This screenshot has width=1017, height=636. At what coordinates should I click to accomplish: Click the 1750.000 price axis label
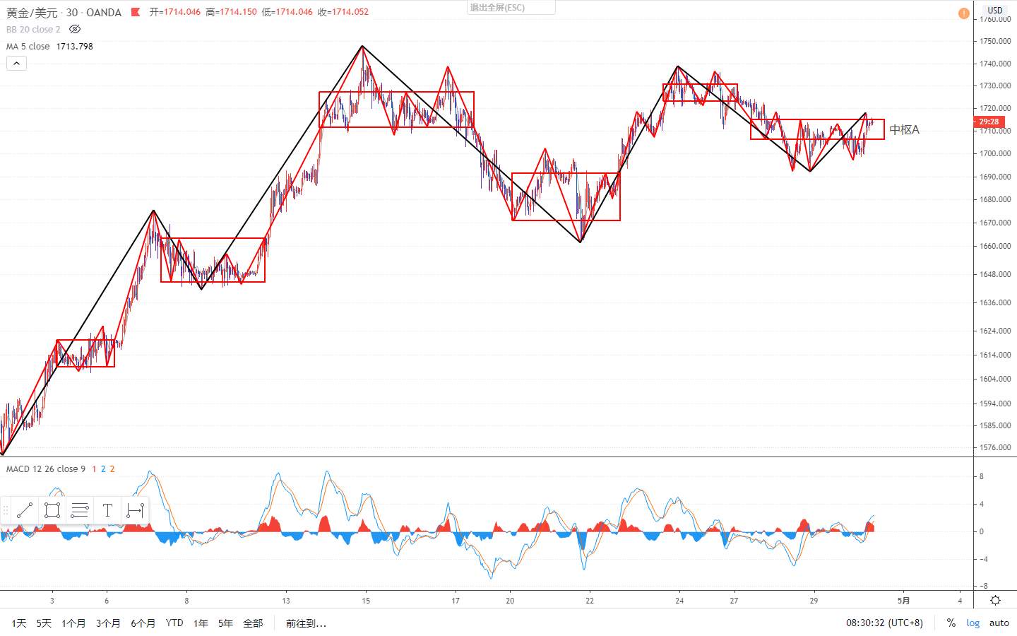[x=995, y=41]
